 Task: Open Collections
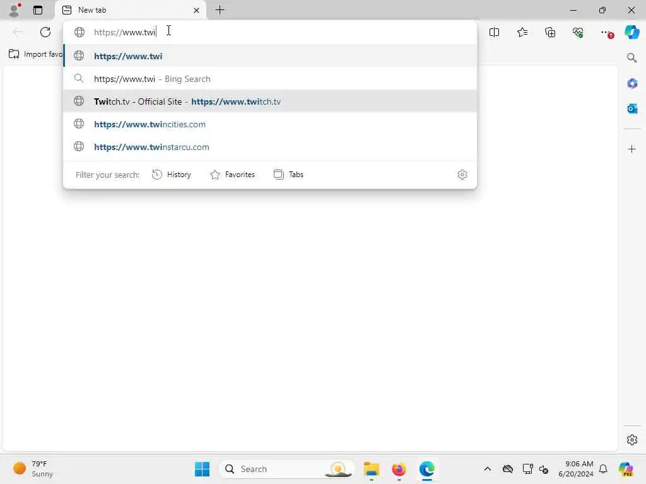[550, 32]
